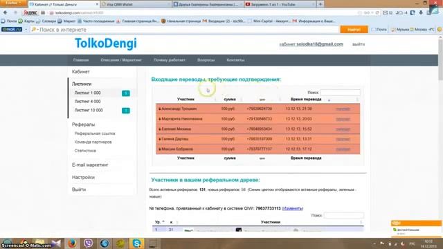443x249 pixels.
Task: Click the Найти search button
Action: click(x=354, y=29)
